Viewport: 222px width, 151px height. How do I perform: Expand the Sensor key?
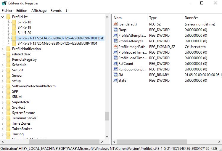tap(3, 75)
